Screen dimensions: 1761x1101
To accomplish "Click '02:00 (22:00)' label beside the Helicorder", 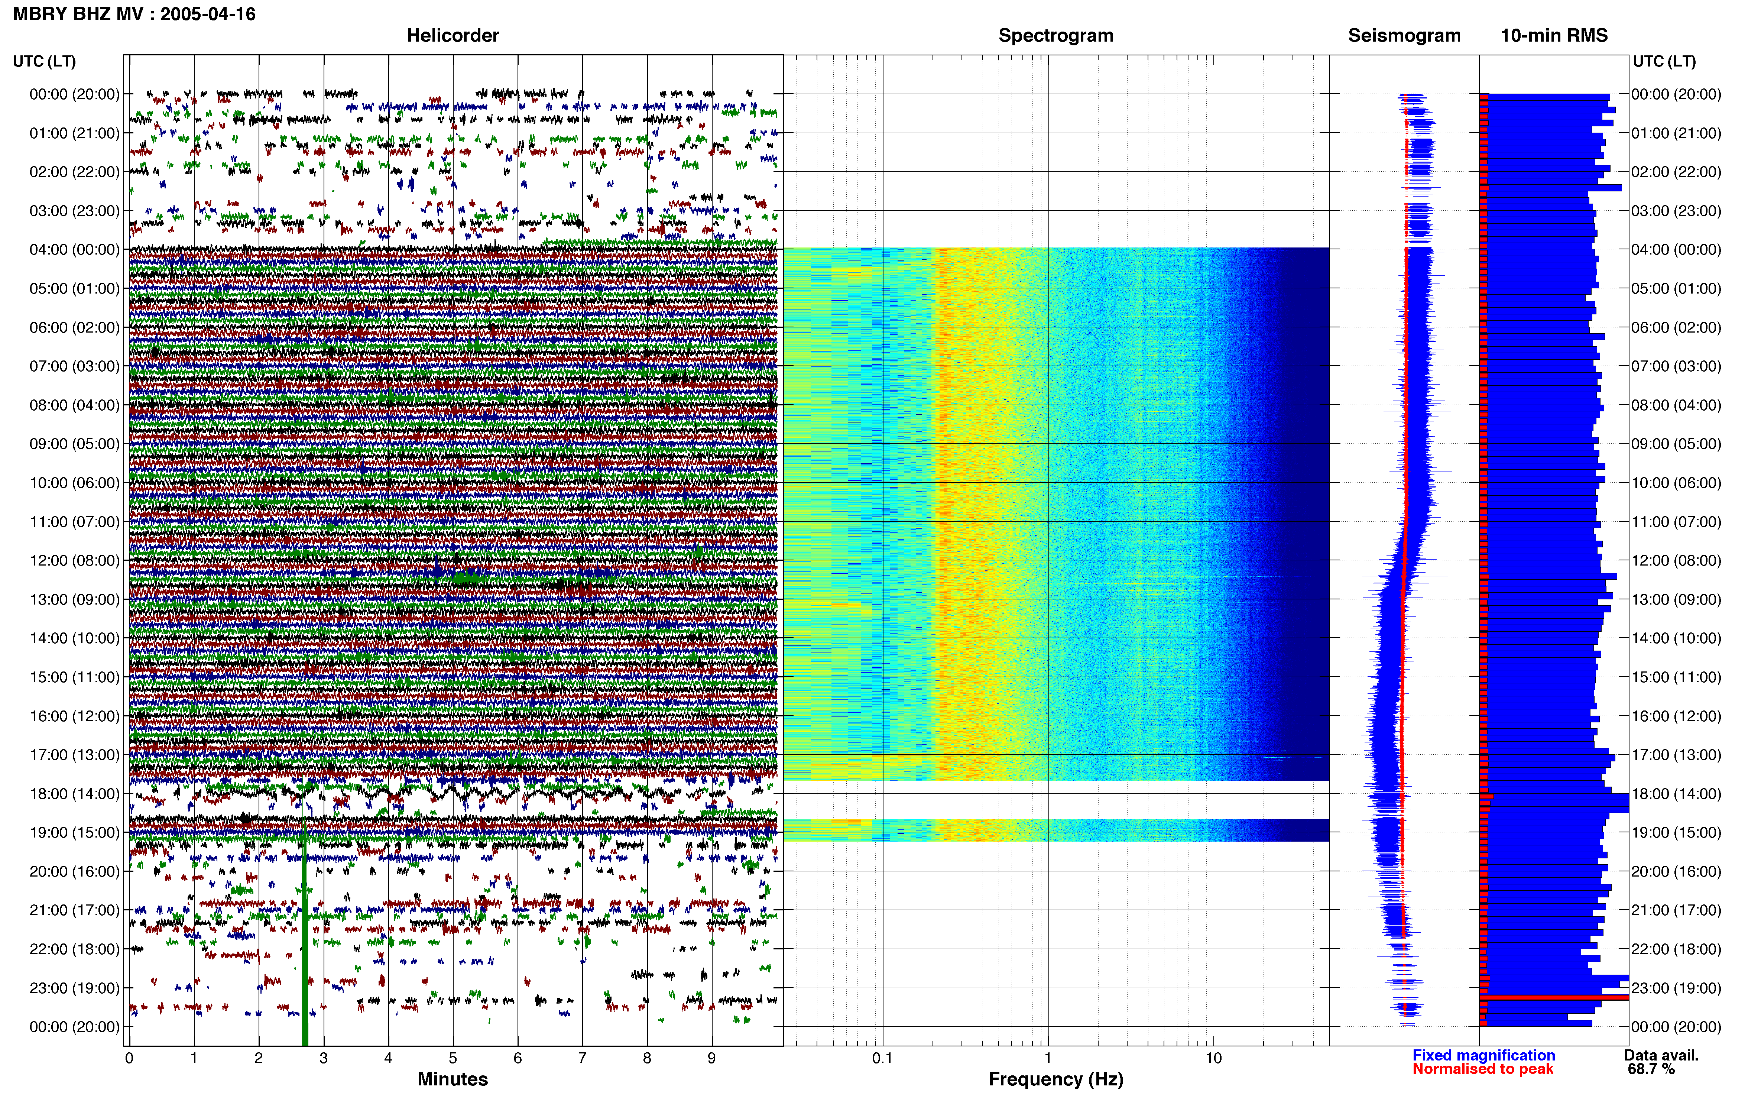I will (74, 172).
